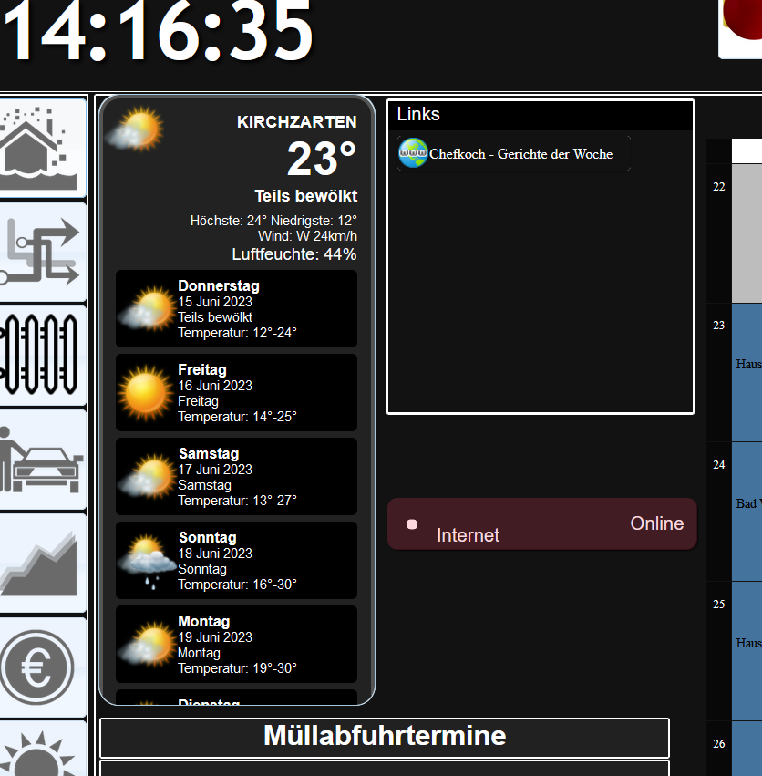Click calendar day number 25
This screenshot has width=762, height=776.
point(719,605)
